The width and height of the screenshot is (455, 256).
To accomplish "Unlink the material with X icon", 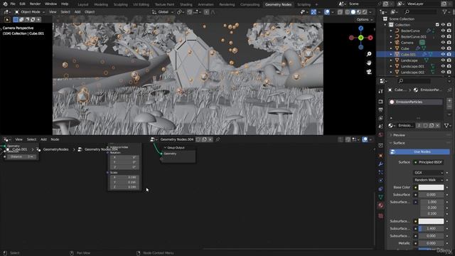I will pyautogui.click(x=438, y=125).
